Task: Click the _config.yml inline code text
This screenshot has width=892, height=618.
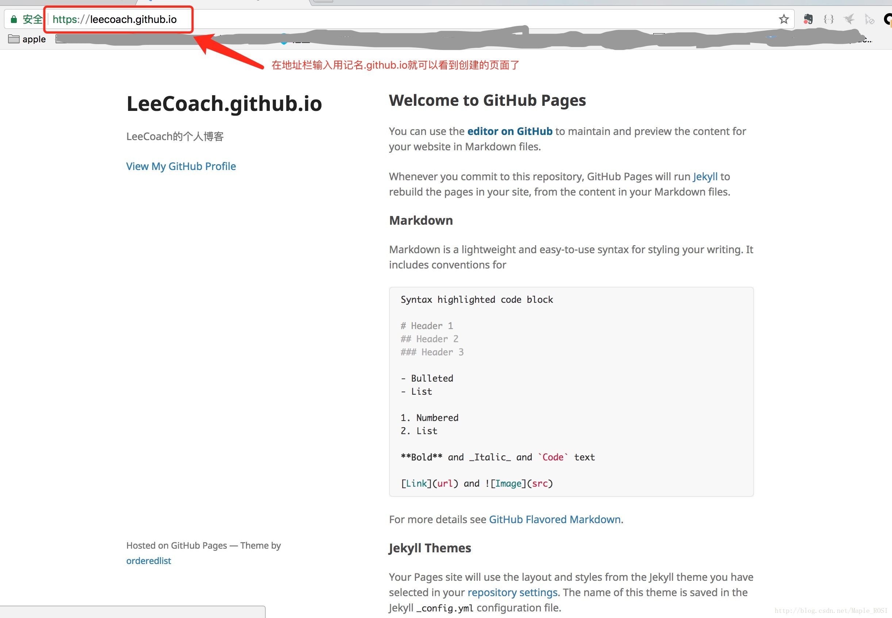Action: 445,608
